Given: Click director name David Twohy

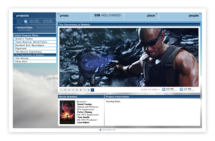Looking at the screenshot, I should [84, 104].
